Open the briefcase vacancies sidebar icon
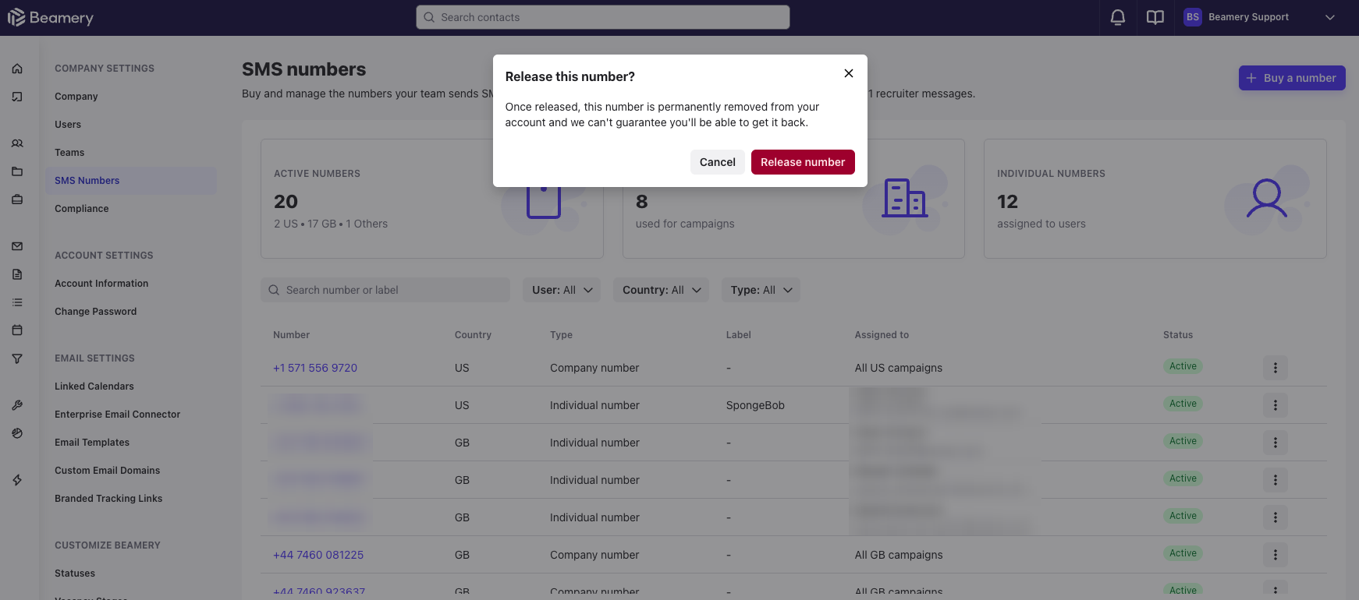 pyautogui.click(x=17, y=199)
